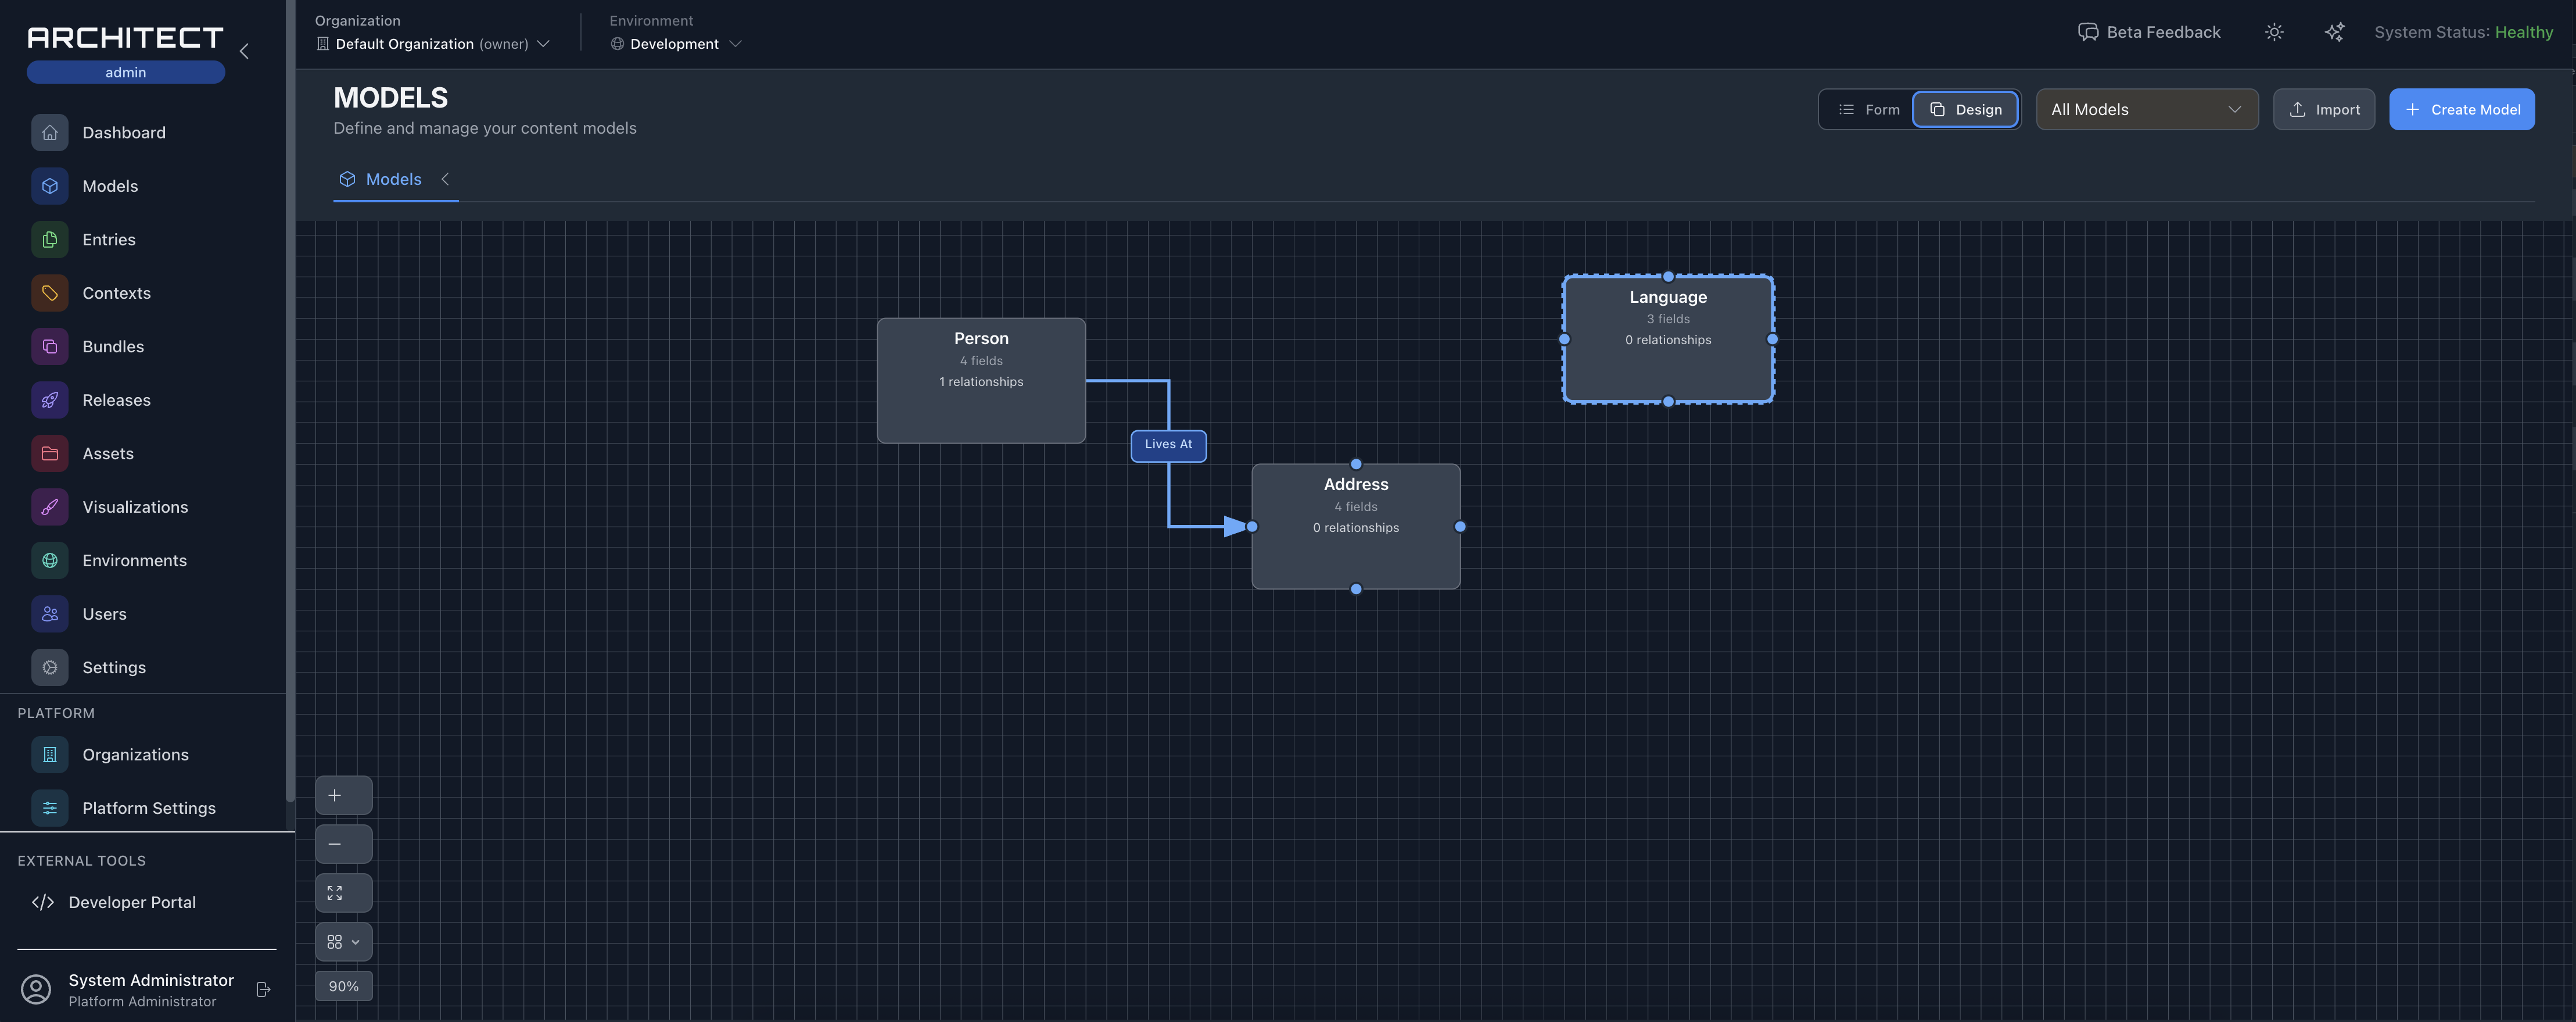Click the System Status: Healthy text

click(x=2463, y=32)
